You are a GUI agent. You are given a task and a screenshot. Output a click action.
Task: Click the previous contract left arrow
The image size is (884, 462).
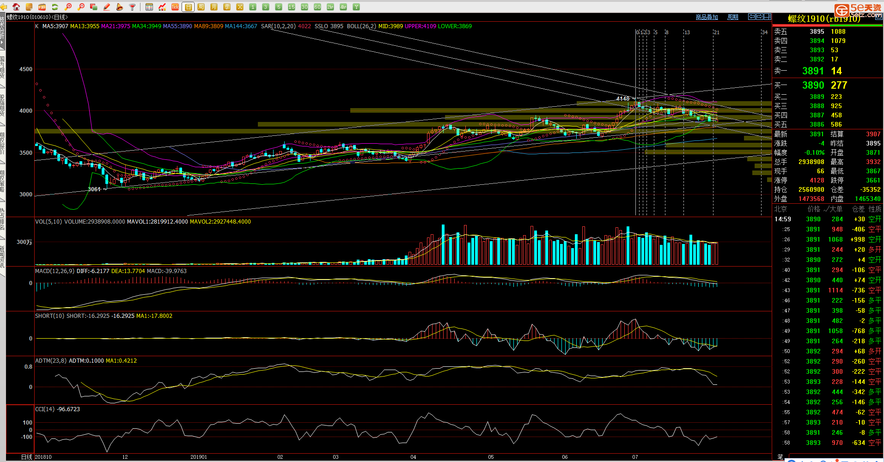pos(752,17)
